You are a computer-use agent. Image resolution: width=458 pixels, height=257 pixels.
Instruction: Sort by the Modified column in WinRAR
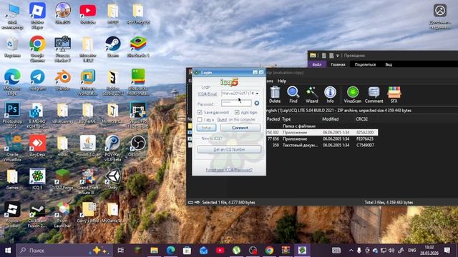(330, 119)
